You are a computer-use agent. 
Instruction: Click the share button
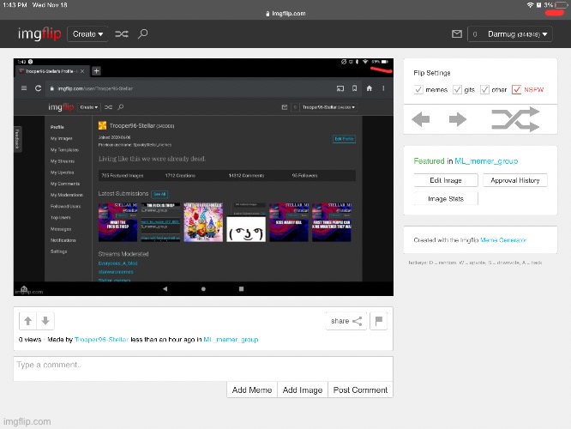point(346,321)
